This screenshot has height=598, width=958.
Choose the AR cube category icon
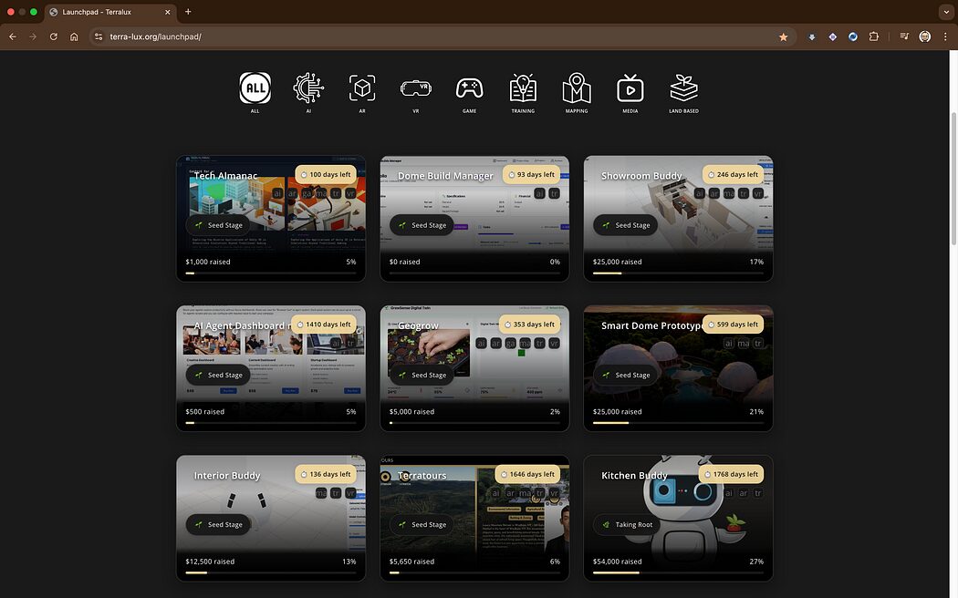362,88
